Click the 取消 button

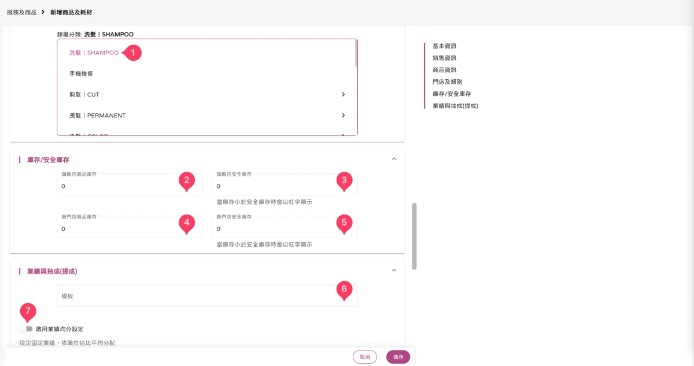(x=365, y=357)
